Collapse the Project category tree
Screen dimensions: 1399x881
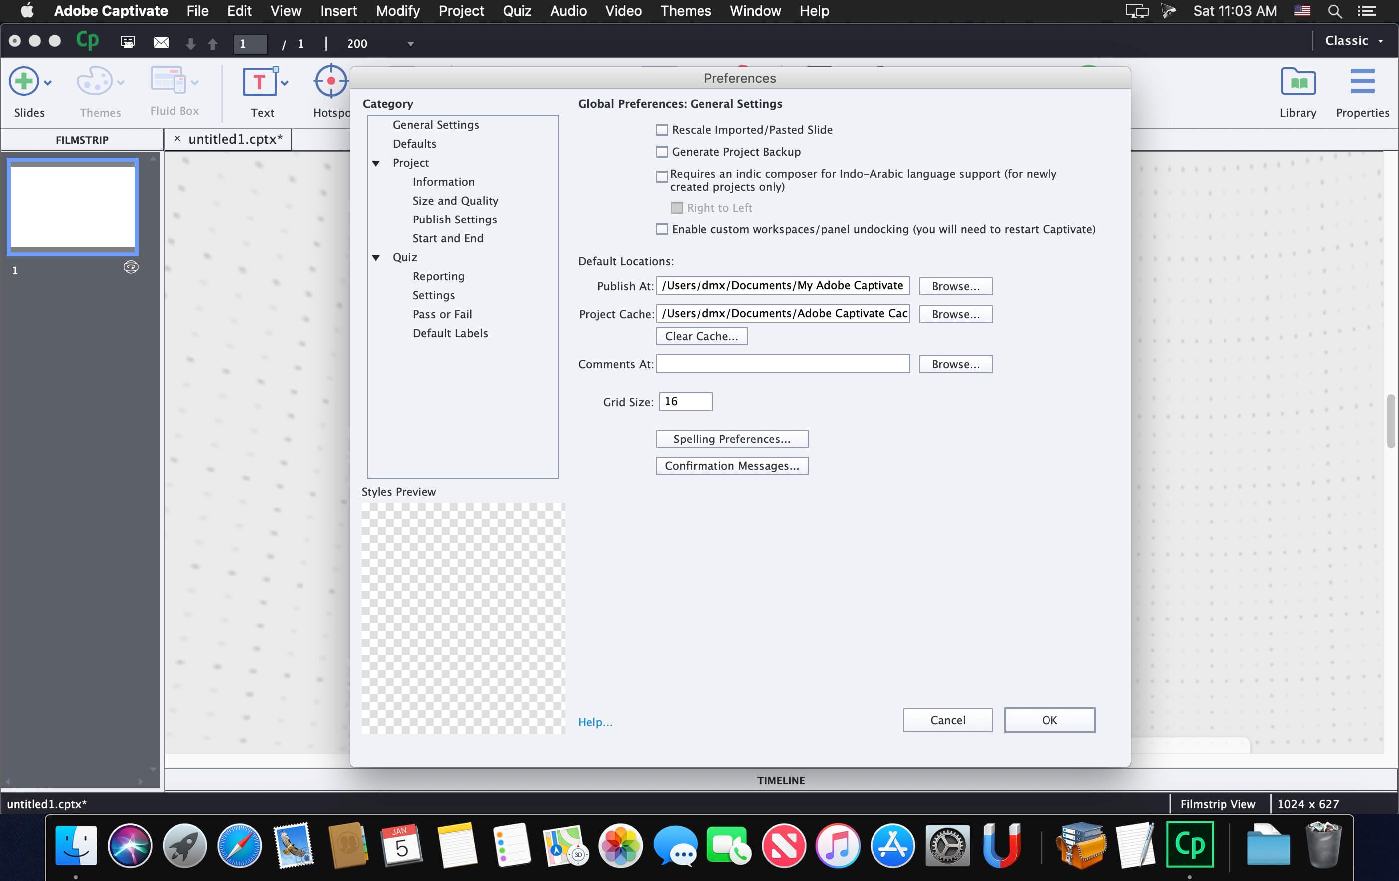376,163
